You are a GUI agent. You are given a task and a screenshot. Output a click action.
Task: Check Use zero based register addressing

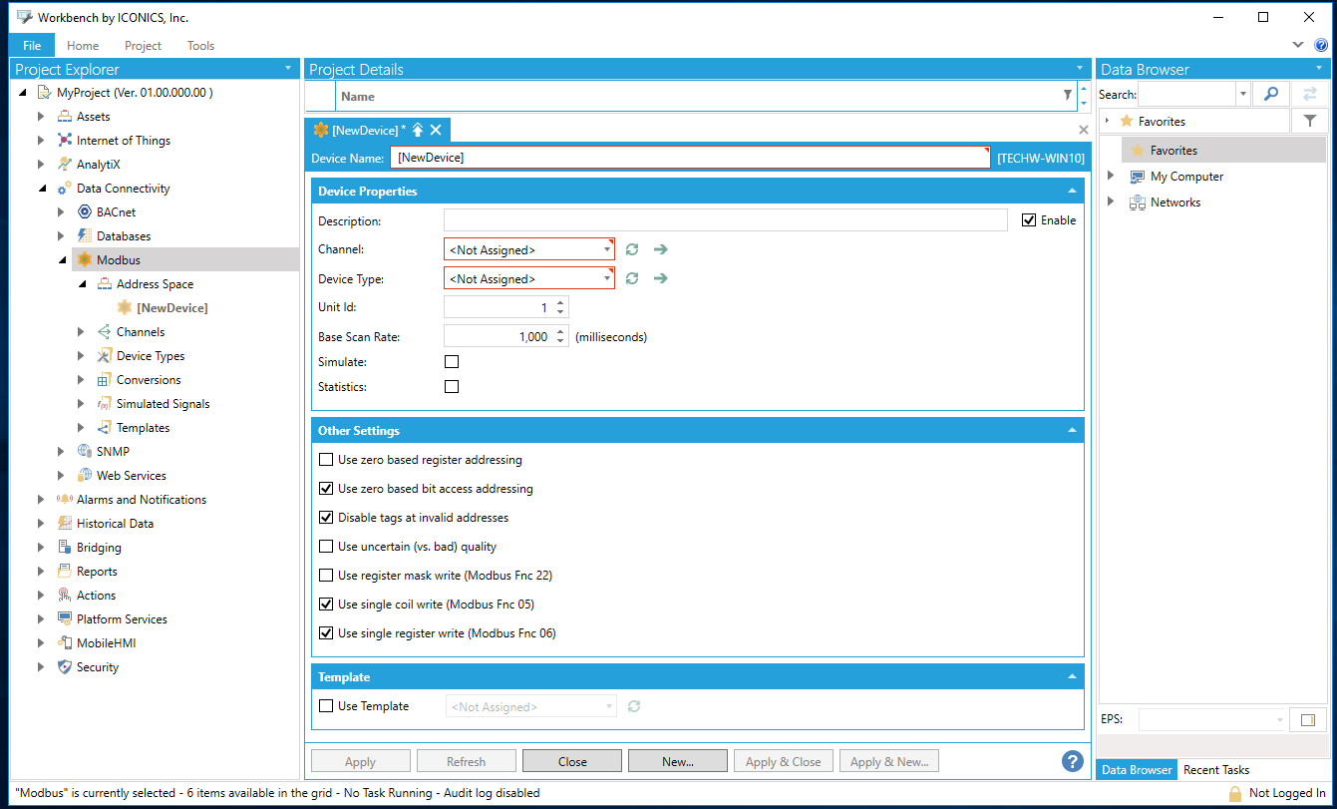pos(326,460)
